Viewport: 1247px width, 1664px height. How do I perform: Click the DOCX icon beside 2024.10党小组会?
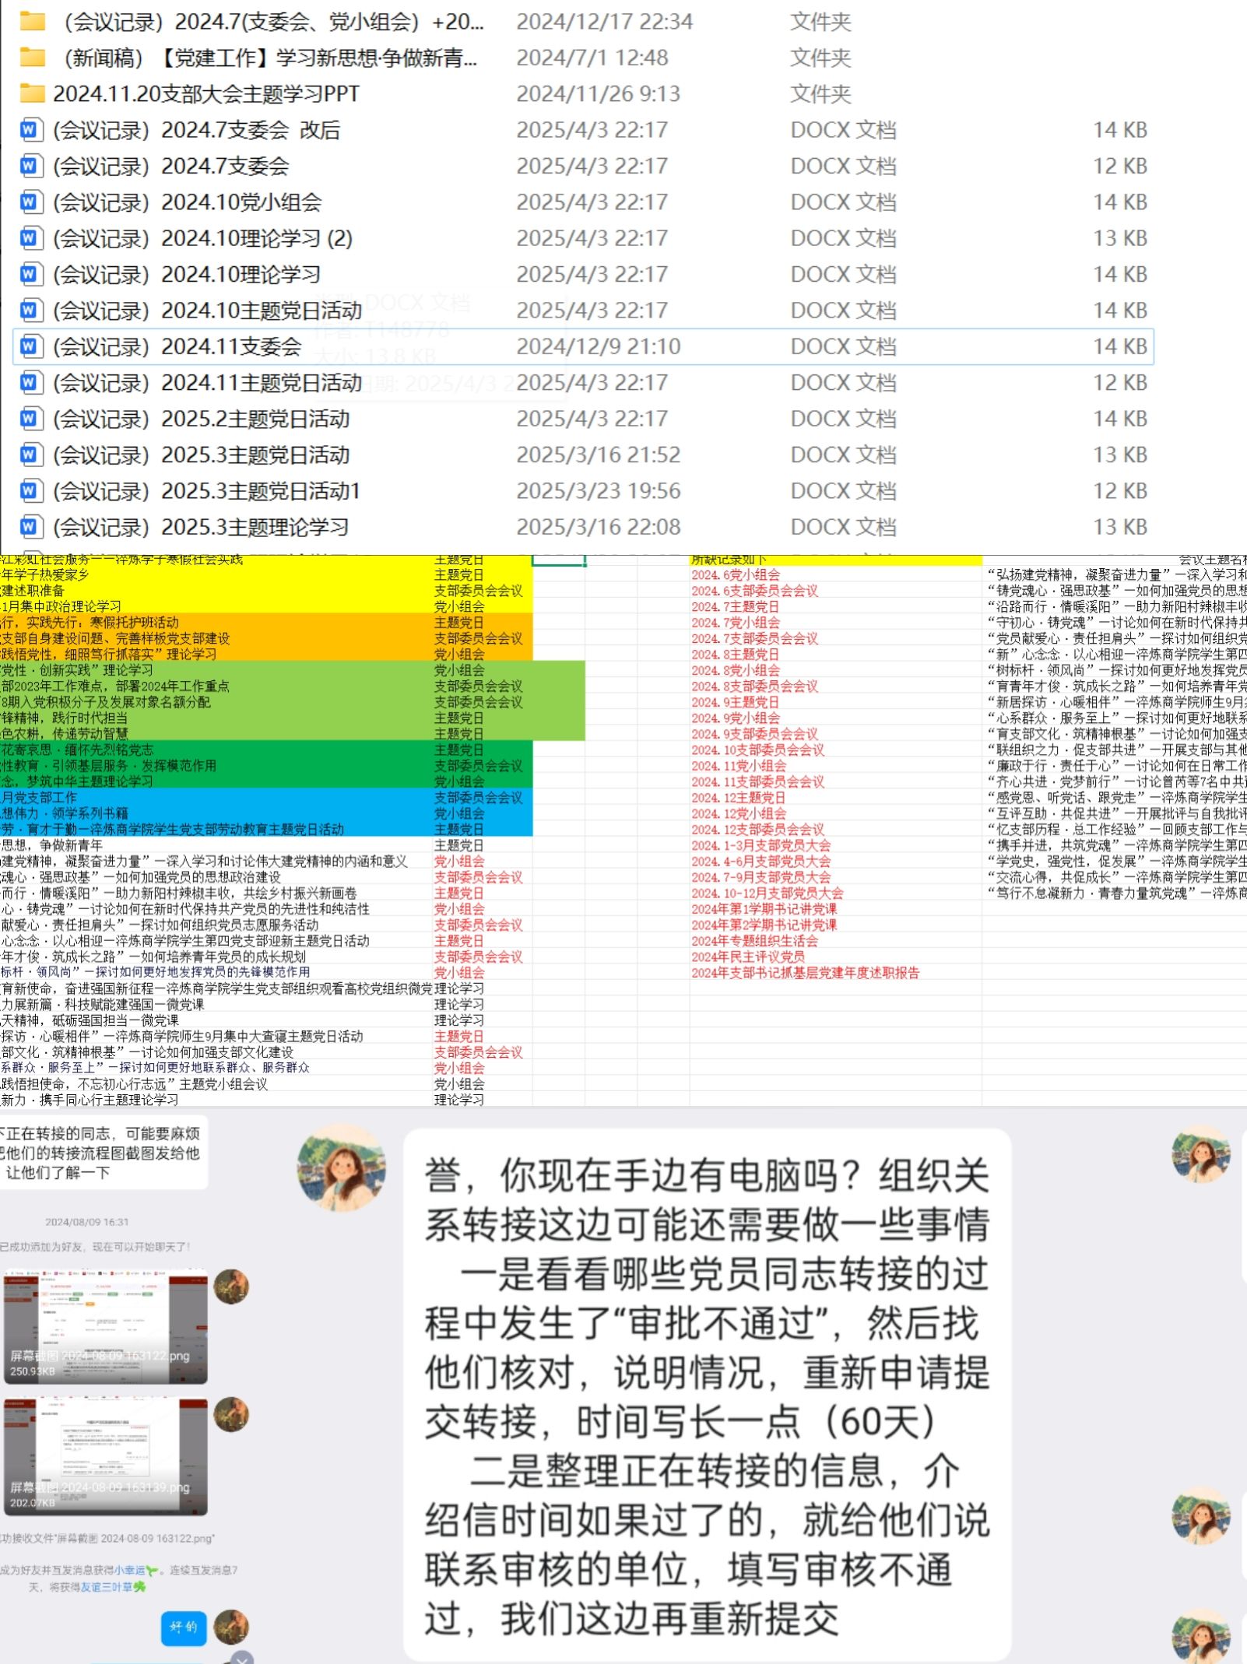point(29,202)
